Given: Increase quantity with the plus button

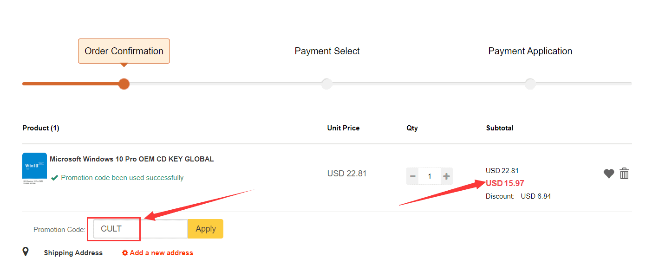Looking at the screenshot, I should (446, 176).
